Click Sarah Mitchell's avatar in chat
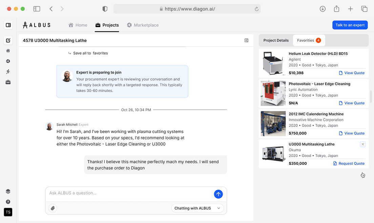Image resolution: width=374 pixels, height=223 pixels. [x=49, y=126]
